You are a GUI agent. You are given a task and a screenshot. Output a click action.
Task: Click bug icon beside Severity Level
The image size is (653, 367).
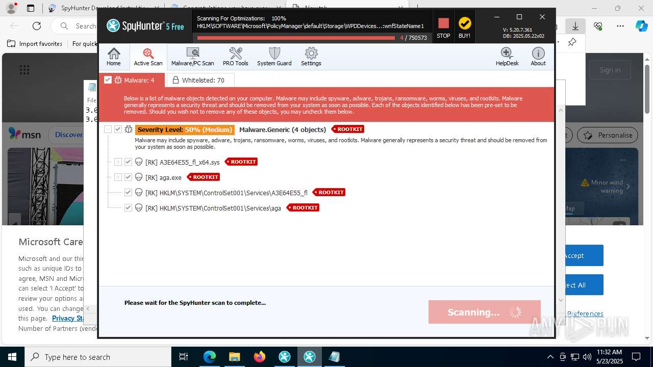129,129
